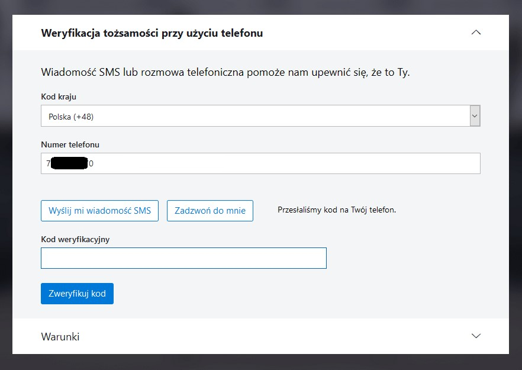Collapse the phone verification section chevron
The height and width of the screenshot is (370, 522).
click(x=476, y=33)
